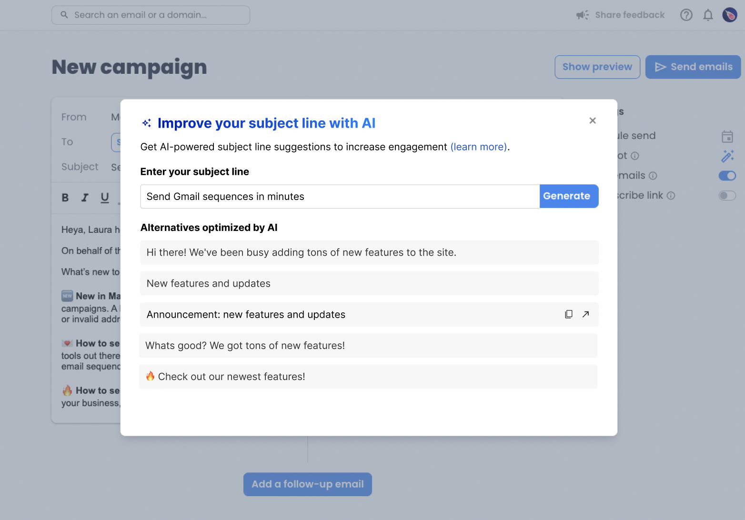Enable the unsubscribe link toggle
Viewport: 745px width, 520px height.
(x=727, y=195)
